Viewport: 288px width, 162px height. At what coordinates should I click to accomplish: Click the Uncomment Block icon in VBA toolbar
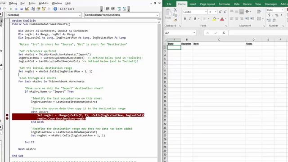tap(124, 9)
